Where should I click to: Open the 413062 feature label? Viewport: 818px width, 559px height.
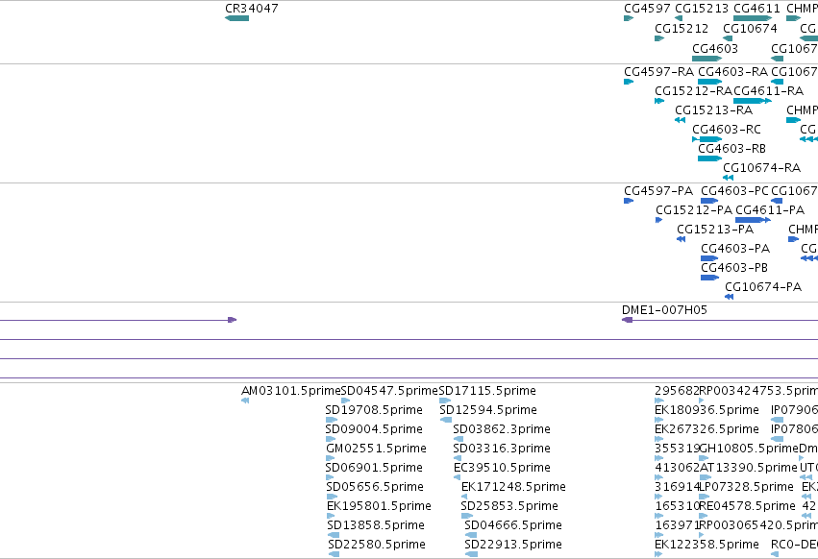click(x=677, y=468)
